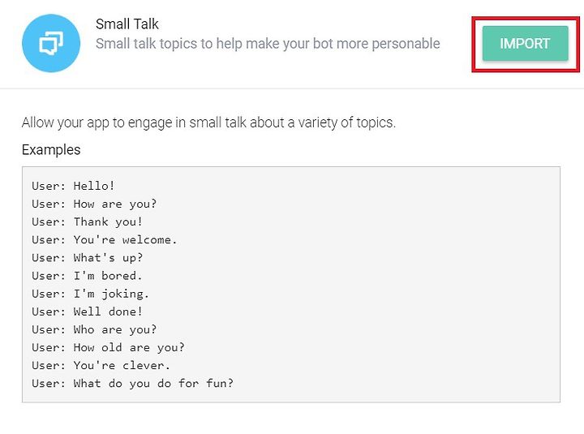Image resolution: width=584 pixels, height=434 pixels.
Task: Select the 'Well done!' example line
Action: pos(87,312)
